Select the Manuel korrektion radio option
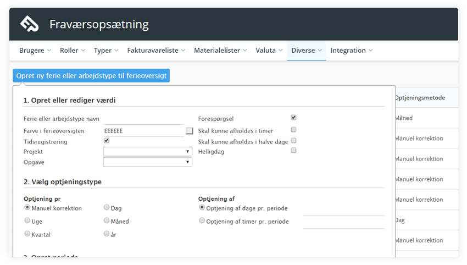 (x=27, y=207)
